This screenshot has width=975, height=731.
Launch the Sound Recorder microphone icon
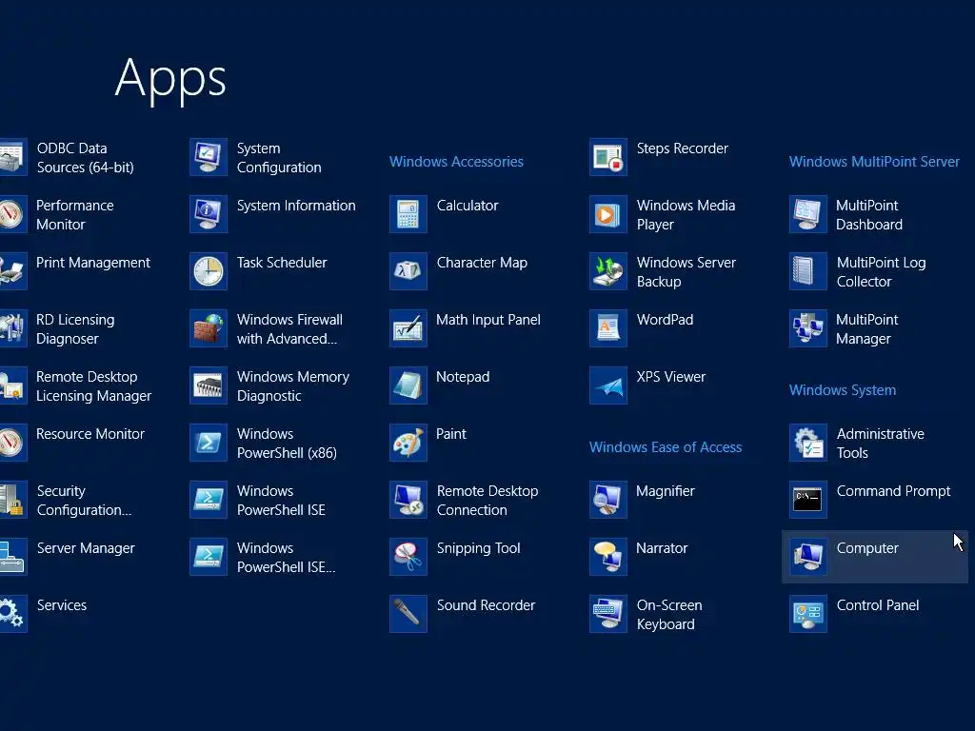tap(408, 614)
